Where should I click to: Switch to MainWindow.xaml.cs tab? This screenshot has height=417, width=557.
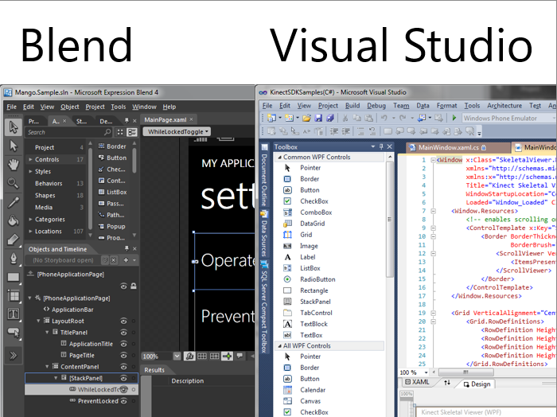pos(448,147)
